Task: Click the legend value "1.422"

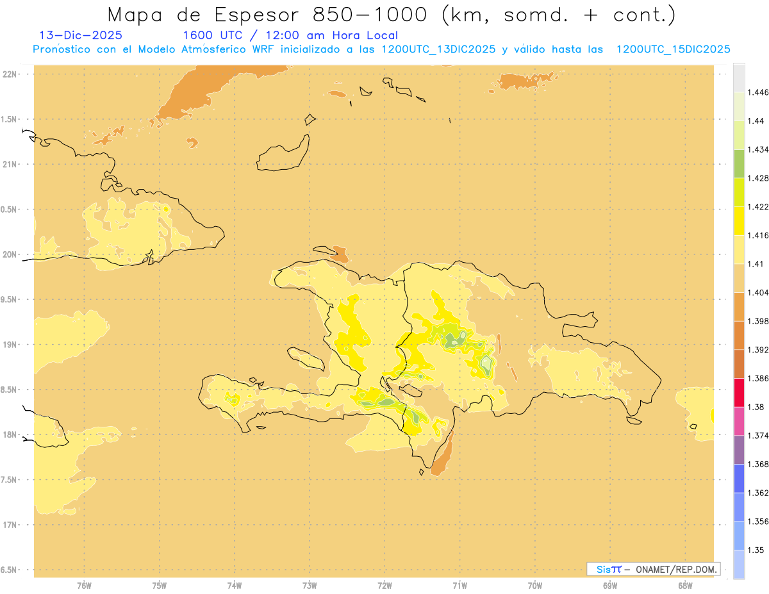Action: (x=759, y=206)
